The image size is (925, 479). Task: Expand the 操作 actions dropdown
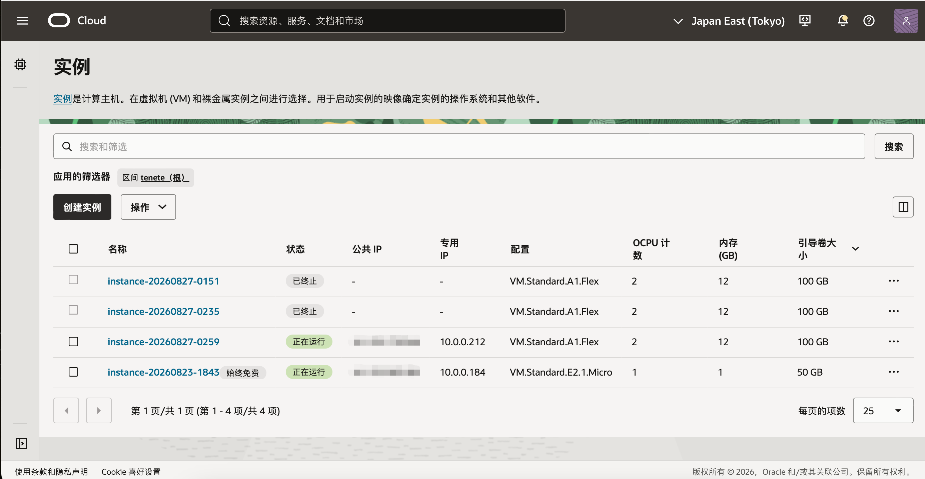[148, 207]
